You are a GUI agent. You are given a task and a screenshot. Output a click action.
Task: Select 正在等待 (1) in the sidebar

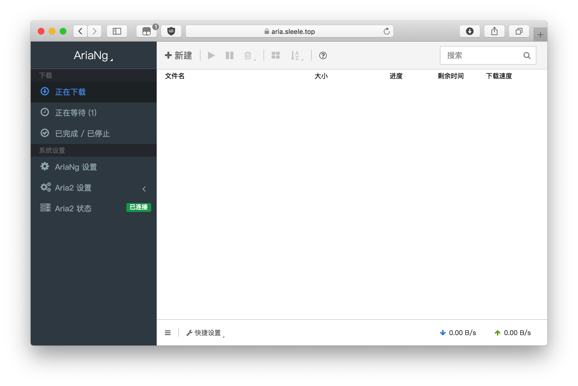coord(94,113)
